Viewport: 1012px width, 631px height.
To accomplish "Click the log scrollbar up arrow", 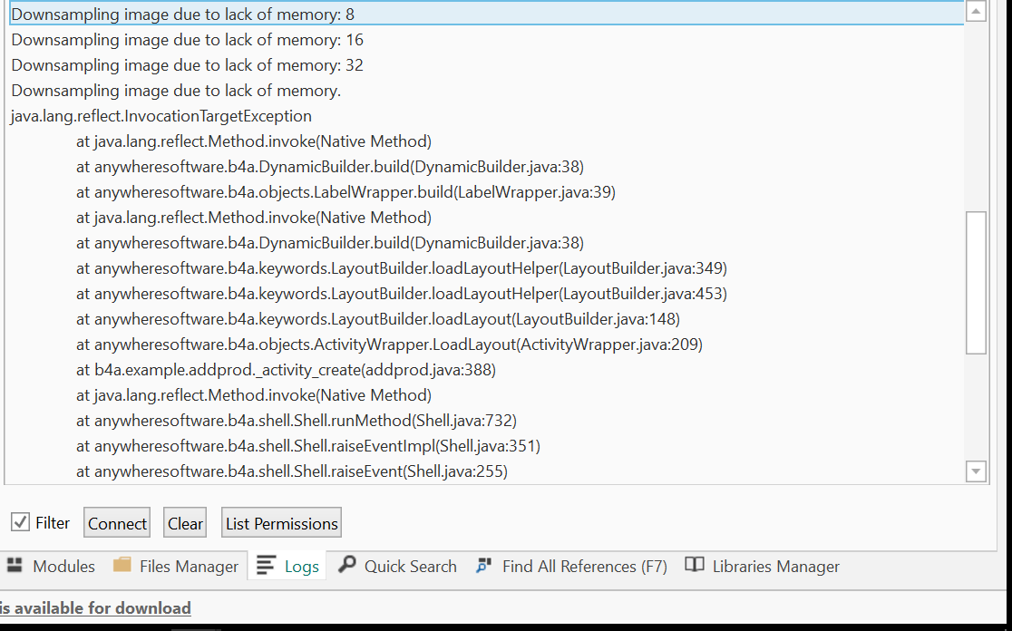I will (976, 12).
